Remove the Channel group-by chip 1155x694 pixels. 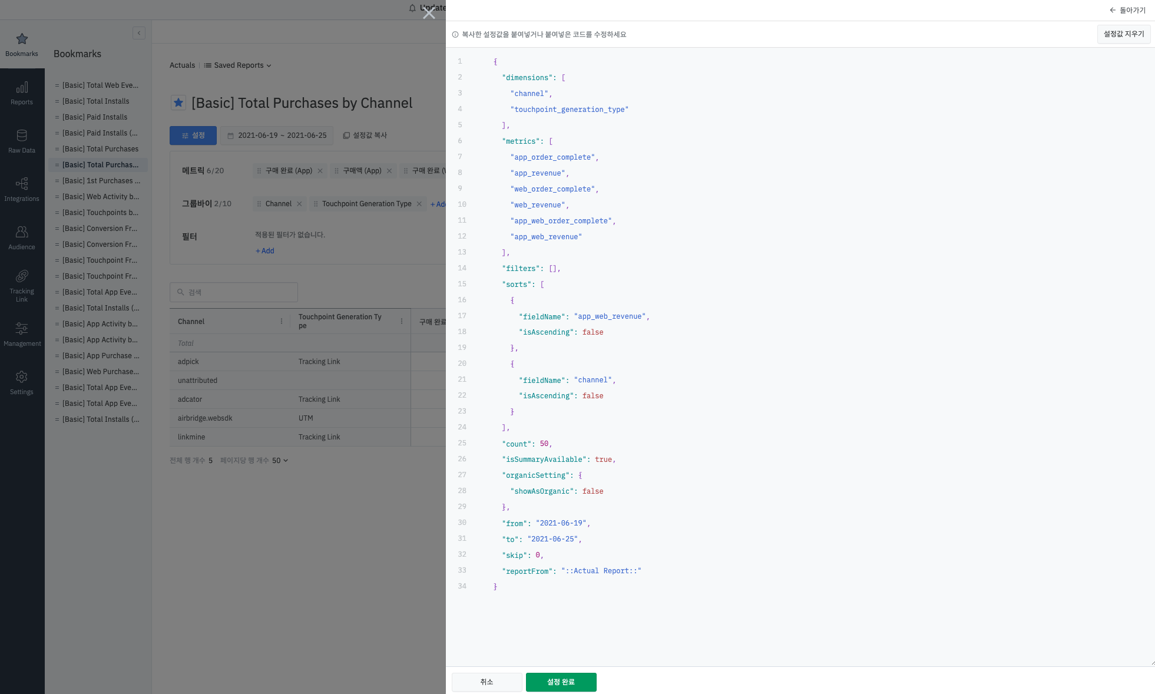pos(299,204)
